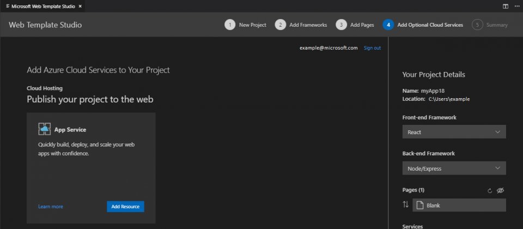Open the Front-end Framework React dropdown

pos(454,132)
